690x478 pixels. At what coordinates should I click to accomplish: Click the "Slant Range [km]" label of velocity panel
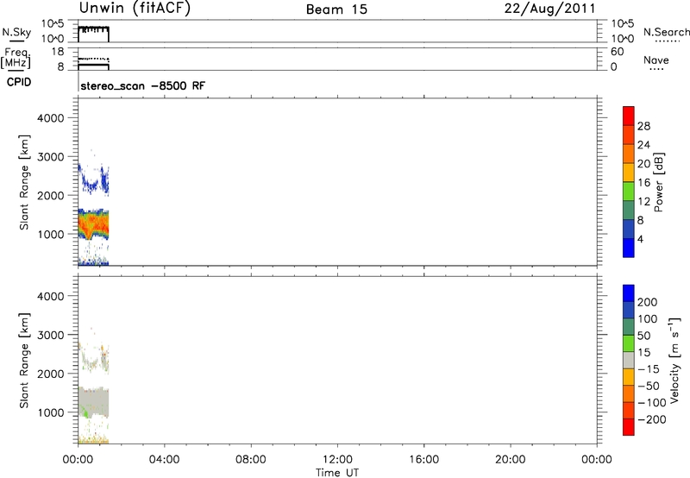[24, 361]
